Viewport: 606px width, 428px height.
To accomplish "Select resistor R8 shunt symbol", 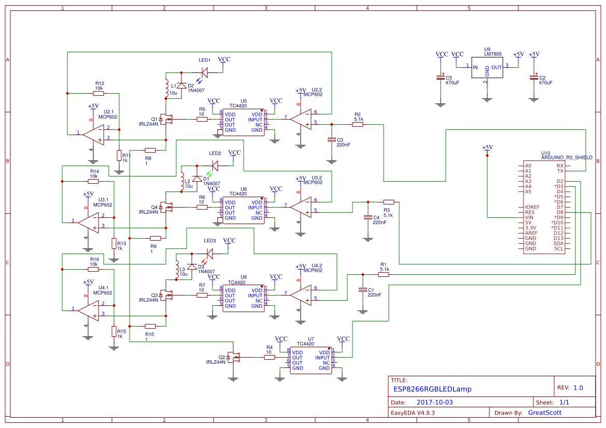I will 150,150.
